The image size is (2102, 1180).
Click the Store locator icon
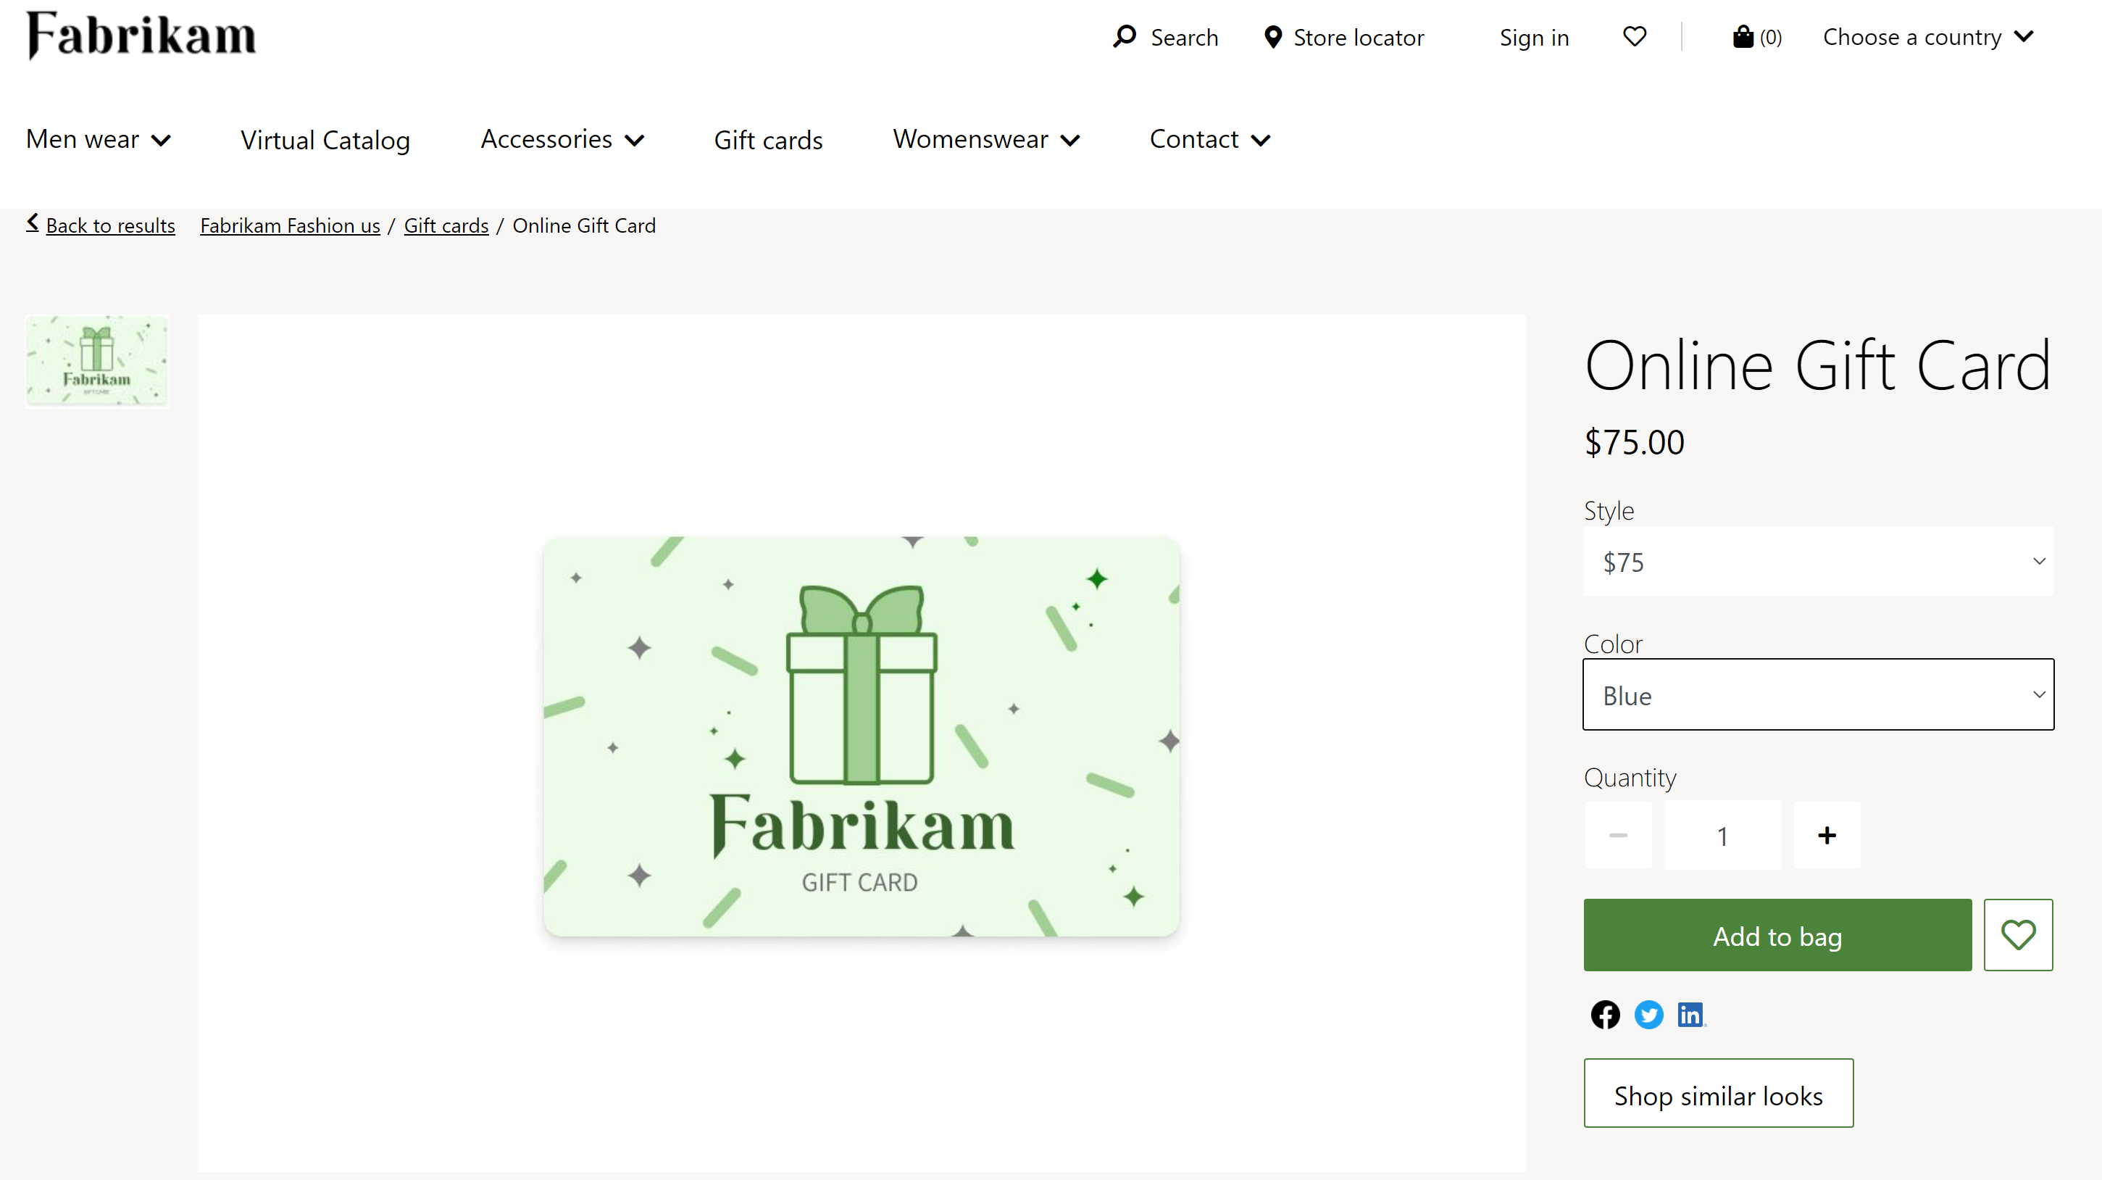pos(1269,36)
